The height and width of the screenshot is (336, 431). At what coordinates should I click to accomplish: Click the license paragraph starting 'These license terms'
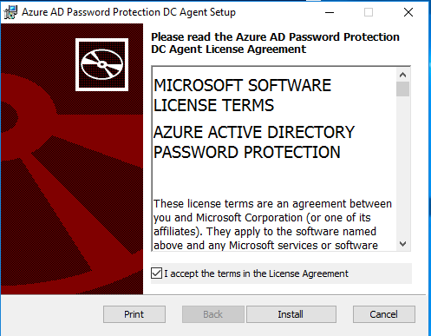(272, 224)
